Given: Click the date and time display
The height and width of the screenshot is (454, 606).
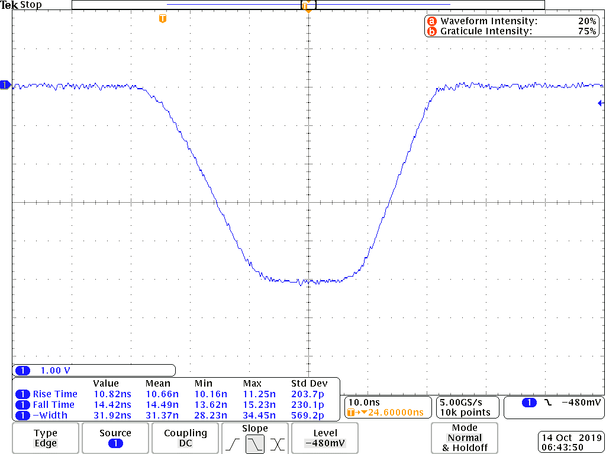Looking at the screenshot, I should click(x=571, y=442).
